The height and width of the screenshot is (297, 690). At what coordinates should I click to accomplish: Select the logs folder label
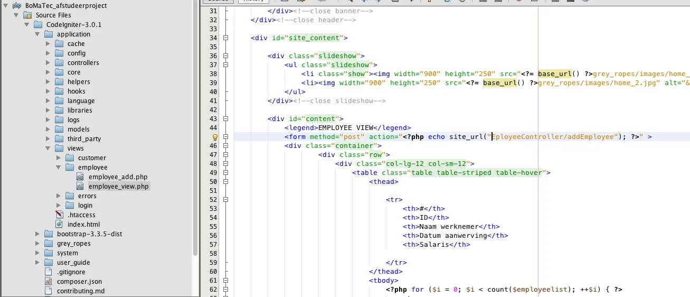73,120
